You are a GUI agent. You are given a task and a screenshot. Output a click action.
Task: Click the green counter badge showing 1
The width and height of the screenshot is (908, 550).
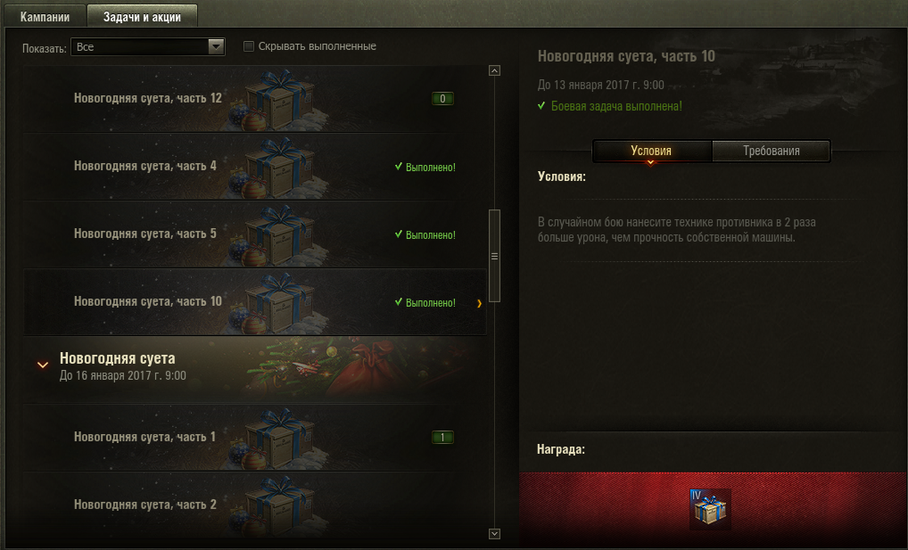point(442,437)
